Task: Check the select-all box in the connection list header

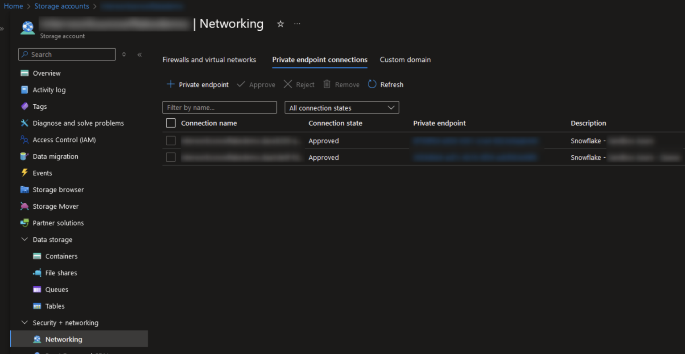Action: 171,123
